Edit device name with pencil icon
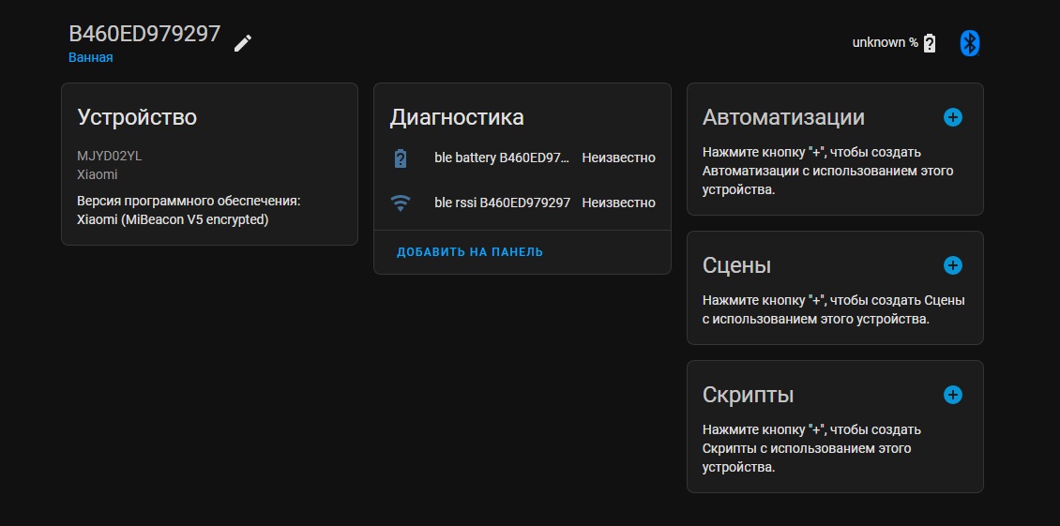Screen dimensions: 1060x526 point(243,43)
